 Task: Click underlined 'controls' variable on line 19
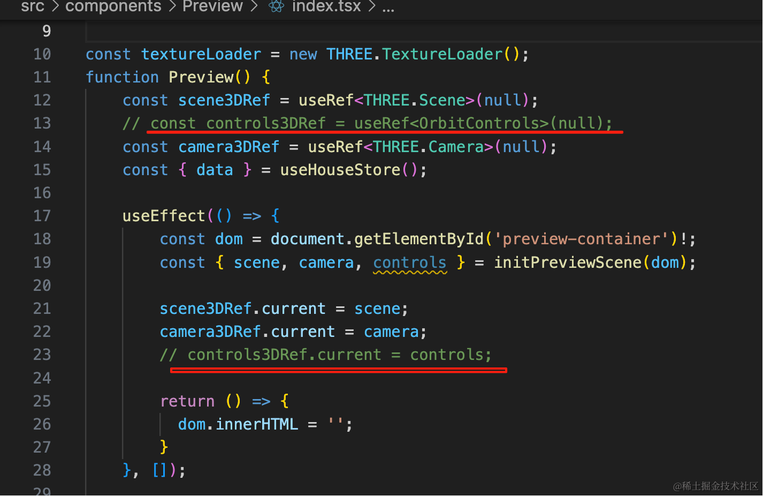click(410, 262)
